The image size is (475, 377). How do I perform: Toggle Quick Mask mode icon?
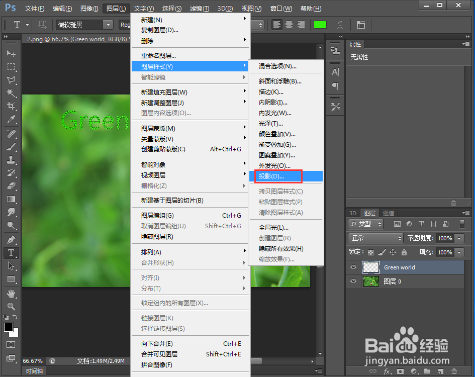11,344
